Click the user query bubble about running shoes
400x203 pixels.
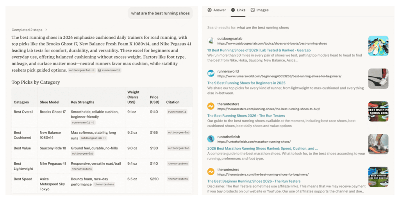(160, 13)
